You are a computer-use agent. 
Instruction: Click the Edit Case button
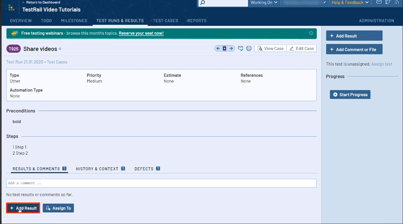click(301, 49)
